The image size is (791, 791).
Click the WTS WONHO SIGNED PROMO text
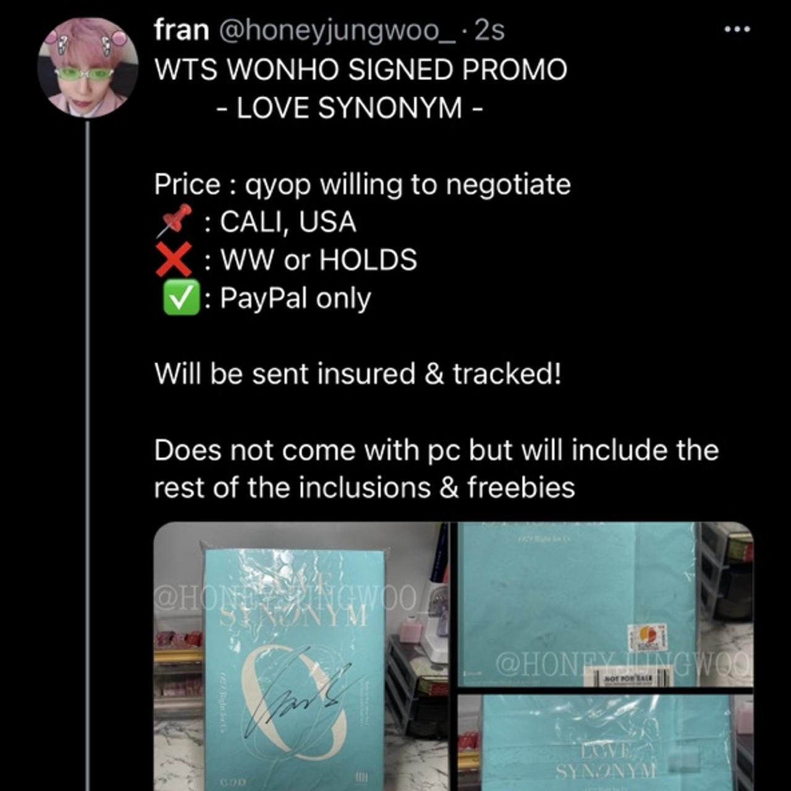pos(360,69)
